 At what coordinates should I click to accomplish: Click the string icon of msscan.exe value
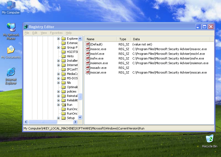tap(88, 72)
